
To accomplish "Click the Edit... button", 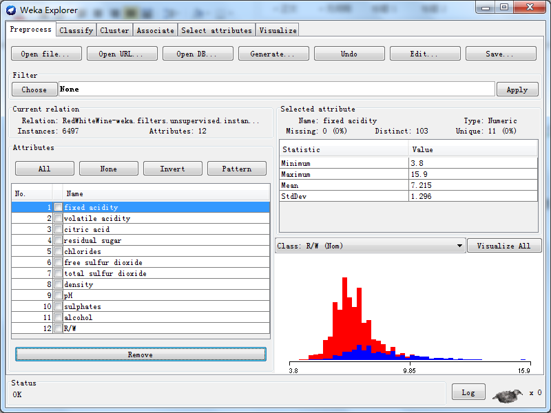I will [x=425, y=54].
